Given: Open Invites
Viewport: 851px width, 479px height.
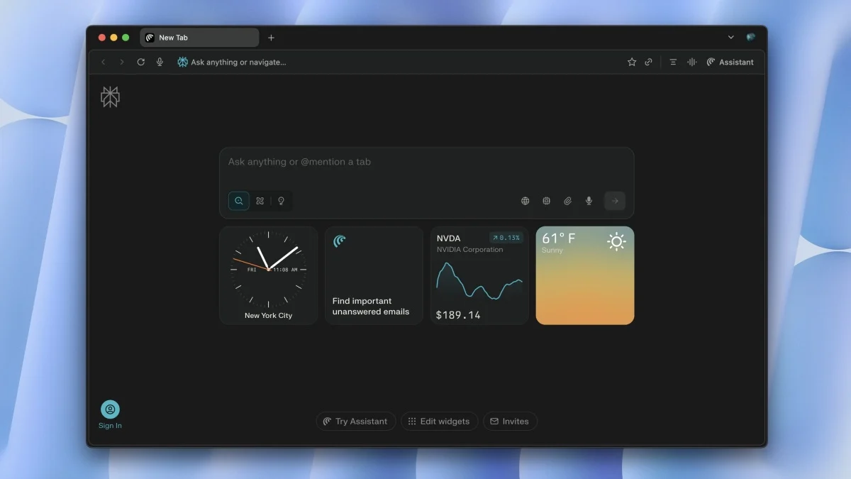Looking at the screenshot, I should tap(510, 421).
